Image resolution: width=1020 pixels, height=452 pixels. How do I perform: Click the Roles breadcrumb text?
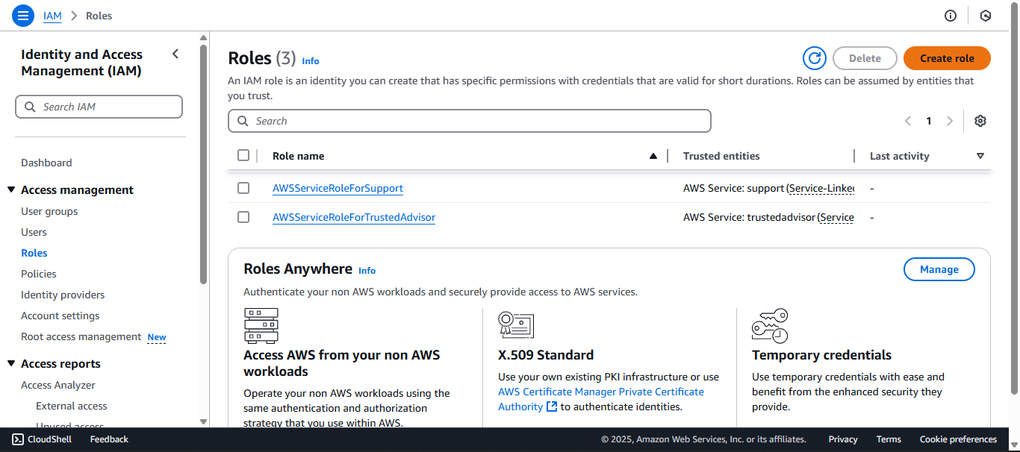[x=99, y=16]
